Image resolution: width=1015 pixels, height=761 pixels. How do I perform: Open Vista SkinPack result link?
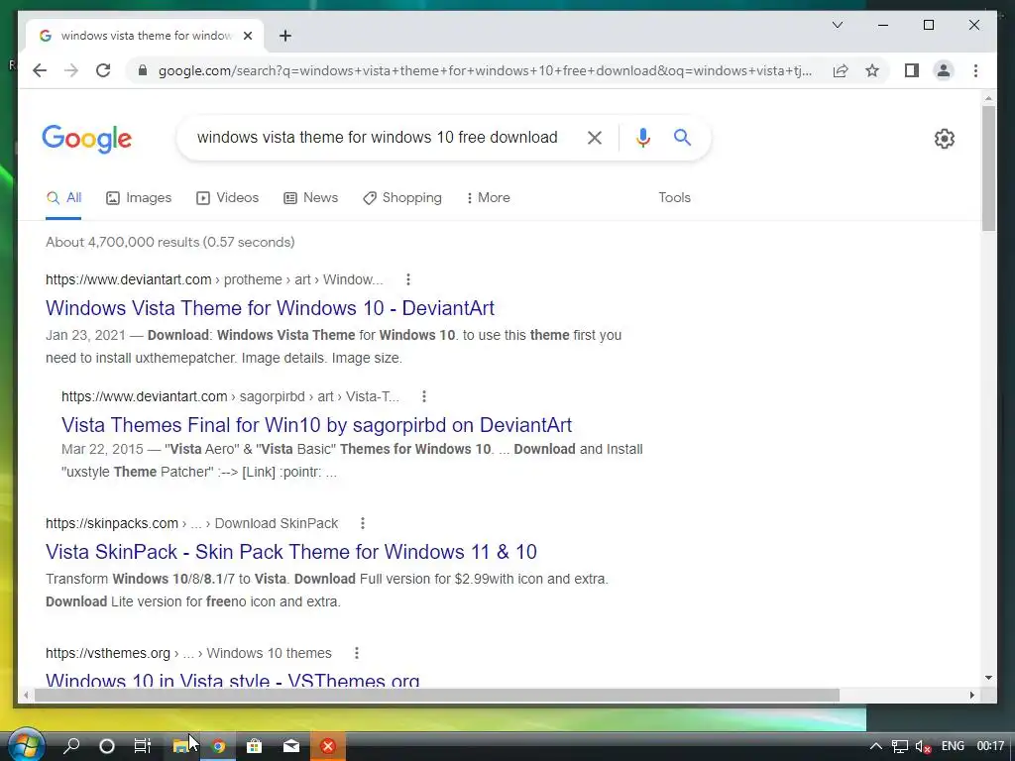(x=291, y=551)
